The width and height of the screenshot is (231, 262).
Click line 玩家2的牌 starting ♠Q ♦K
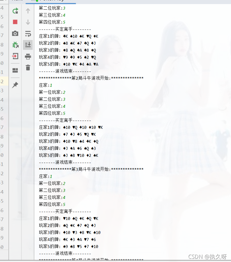pos(67,225)
